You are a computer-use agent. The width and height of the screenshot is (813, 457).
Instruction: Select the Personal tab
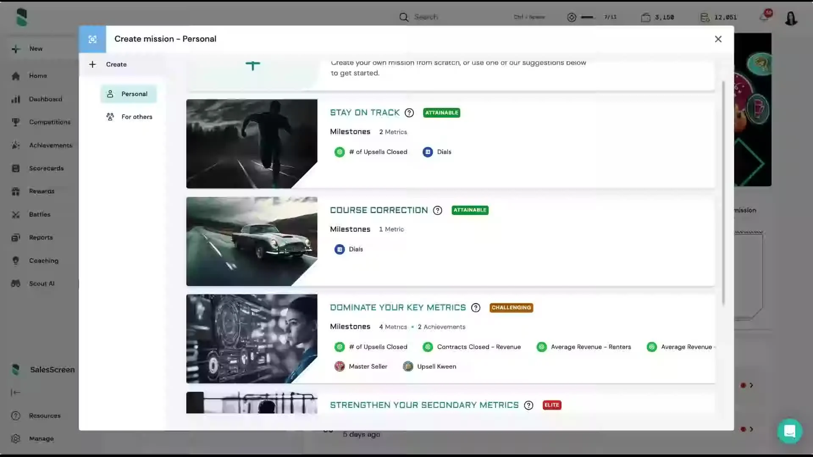(x=129, y=94)
